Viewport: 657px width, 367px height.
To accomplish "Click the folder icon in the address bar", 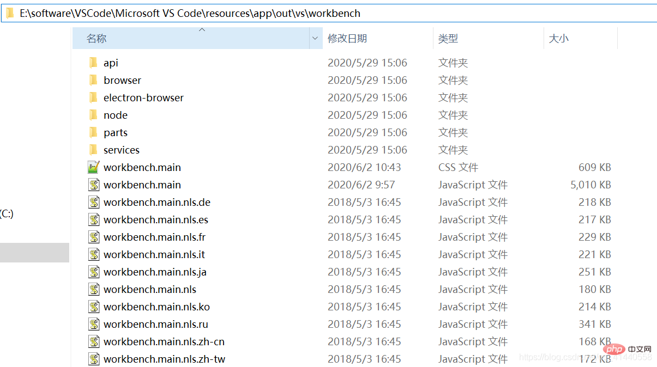I will pos(10,13).
